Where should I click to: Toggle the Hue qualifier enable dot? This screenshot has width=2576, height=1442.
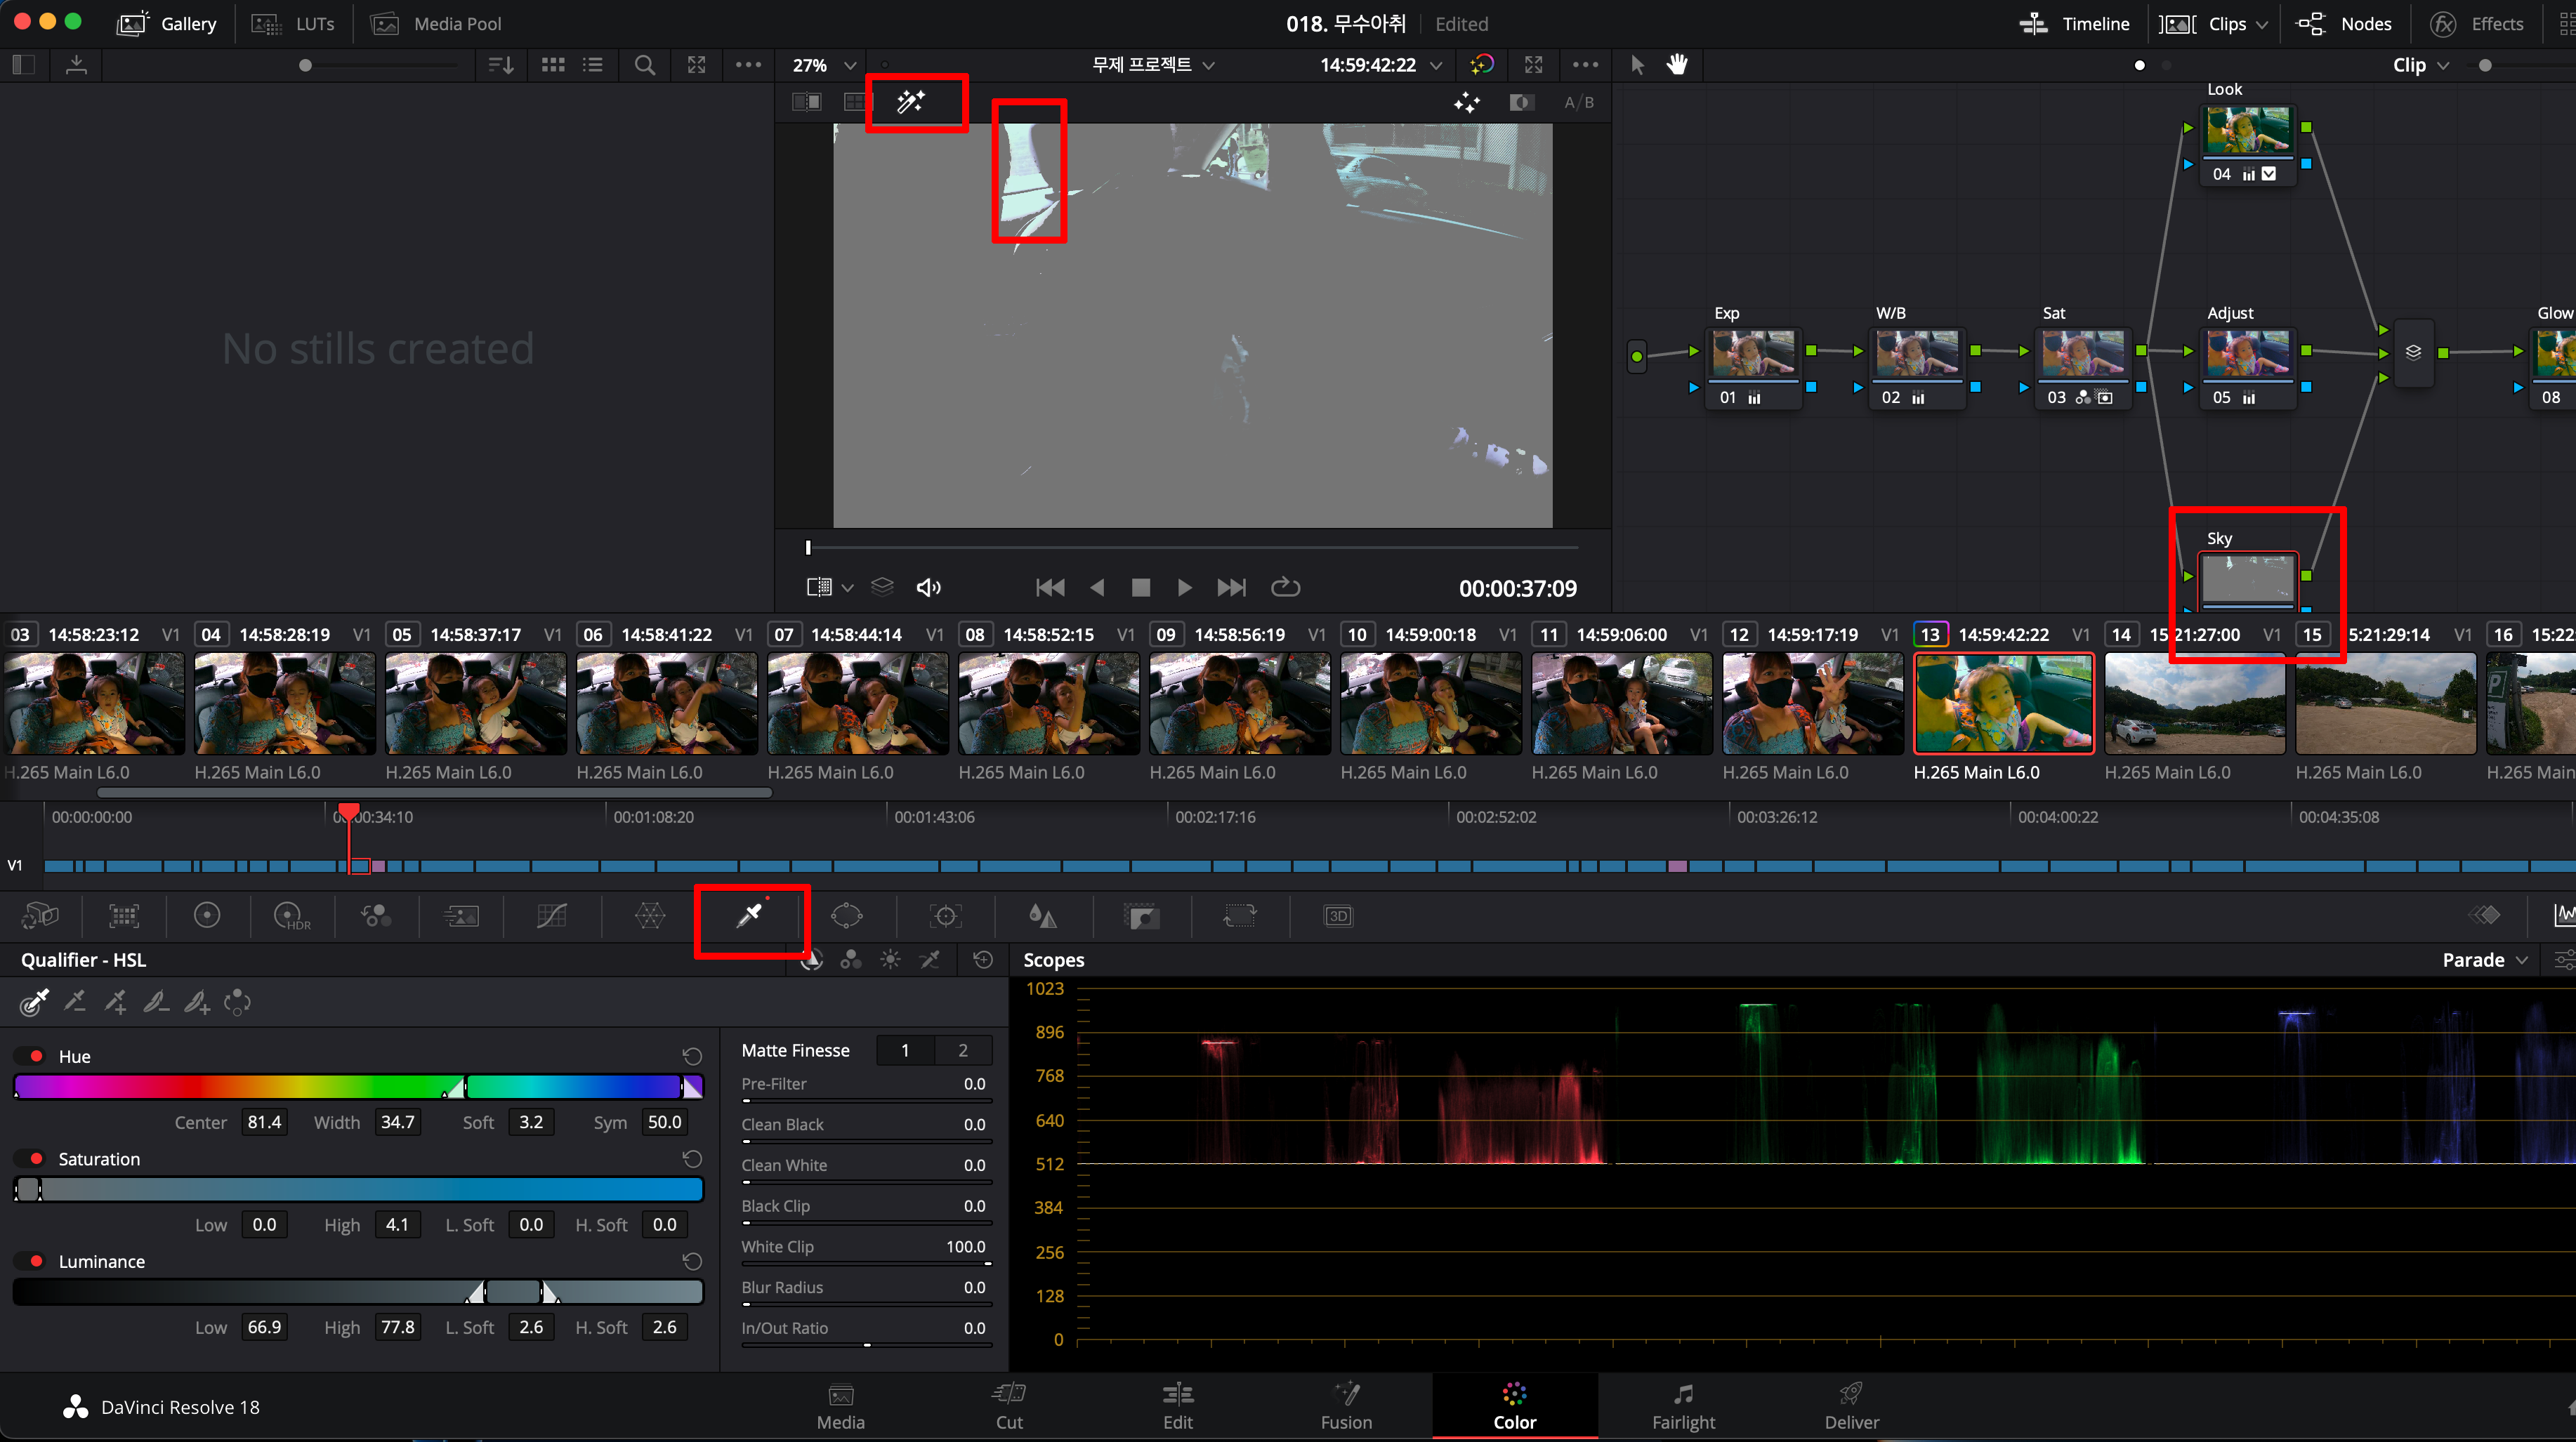[37, 1057]
